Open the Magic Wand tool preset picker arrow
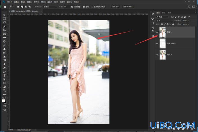 coord(13,7)
